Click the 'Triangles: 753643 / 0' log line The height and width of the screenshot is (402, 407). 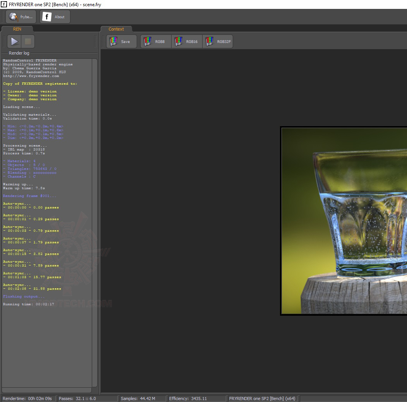(29, 169)
